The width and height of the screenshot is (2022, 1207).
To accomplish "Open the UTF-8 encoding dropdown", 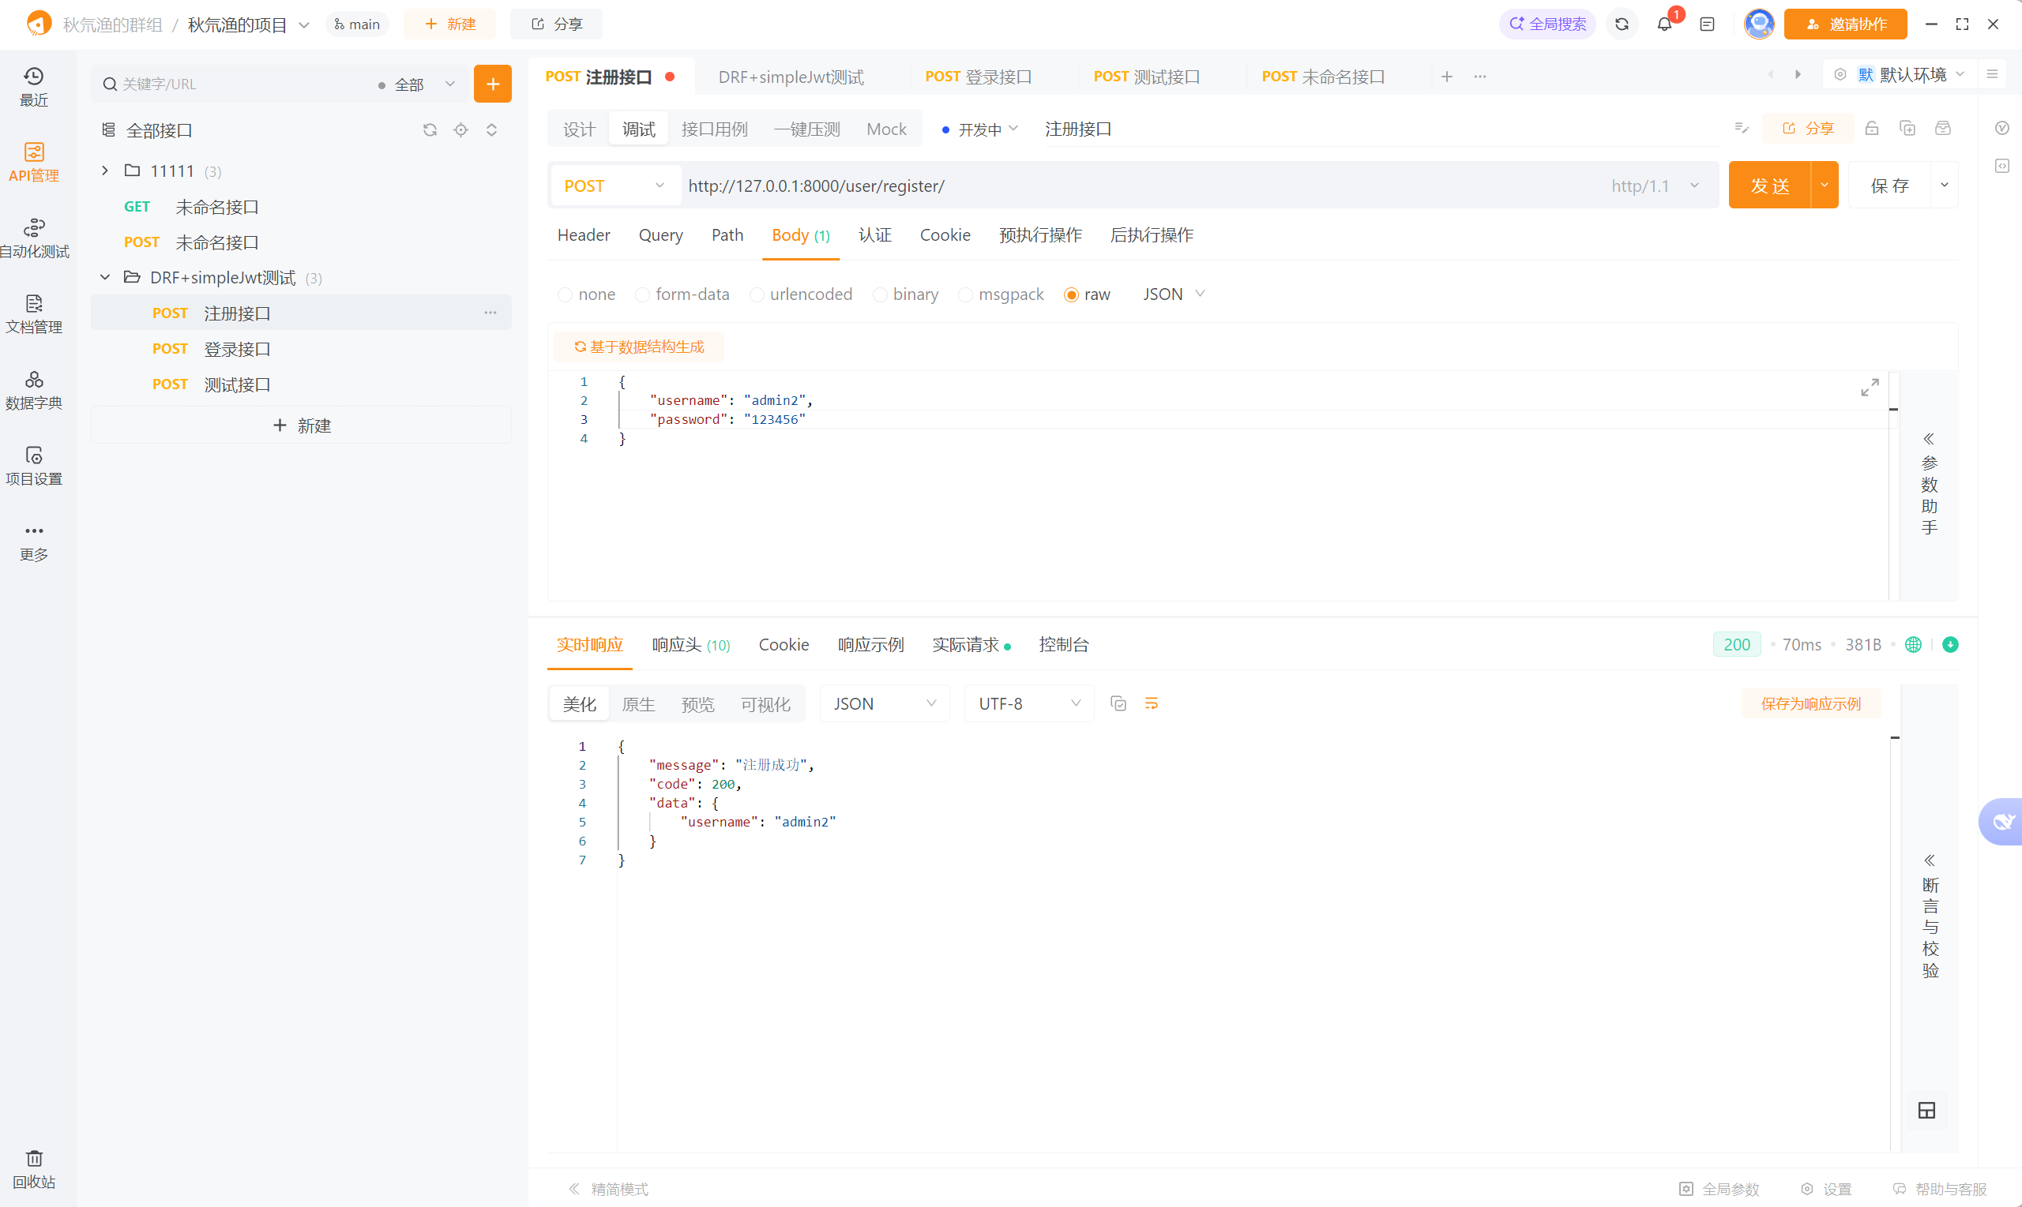I will pyautogui.click(x=1028, y=703).
